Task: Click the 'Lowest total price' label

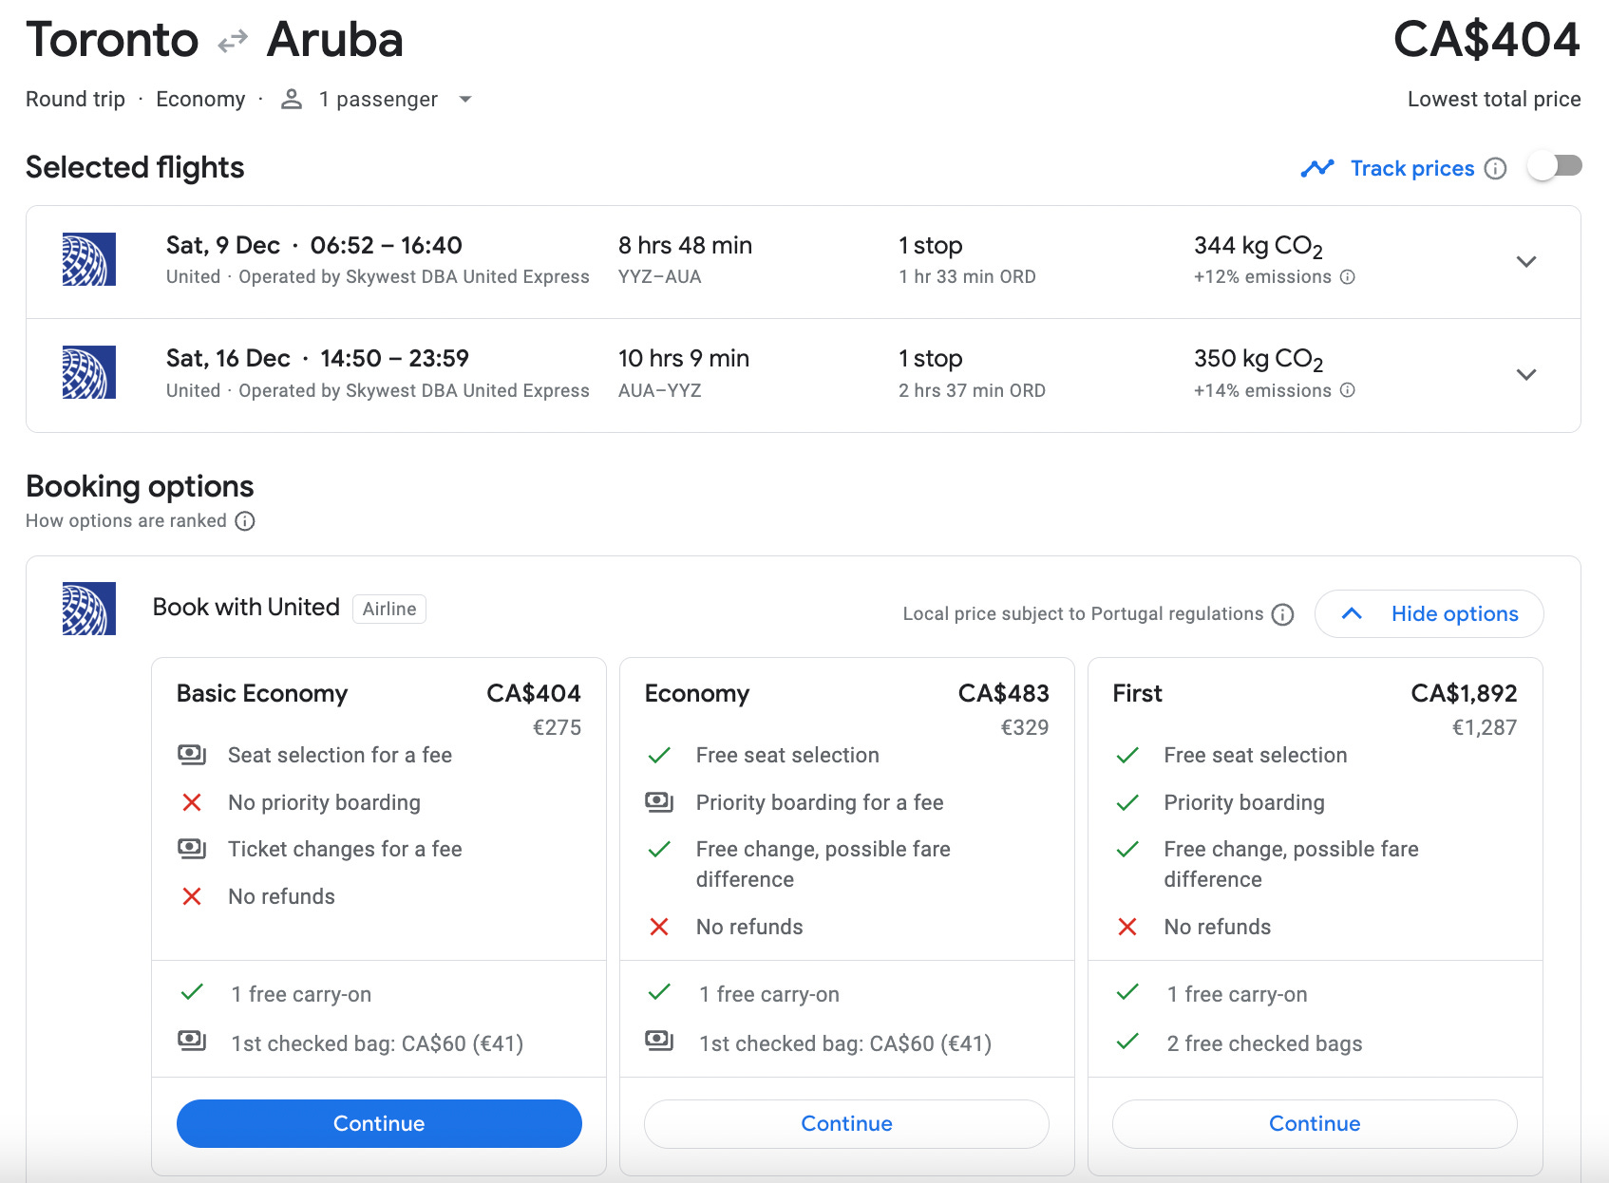Action: click(x=1494, y=99)
